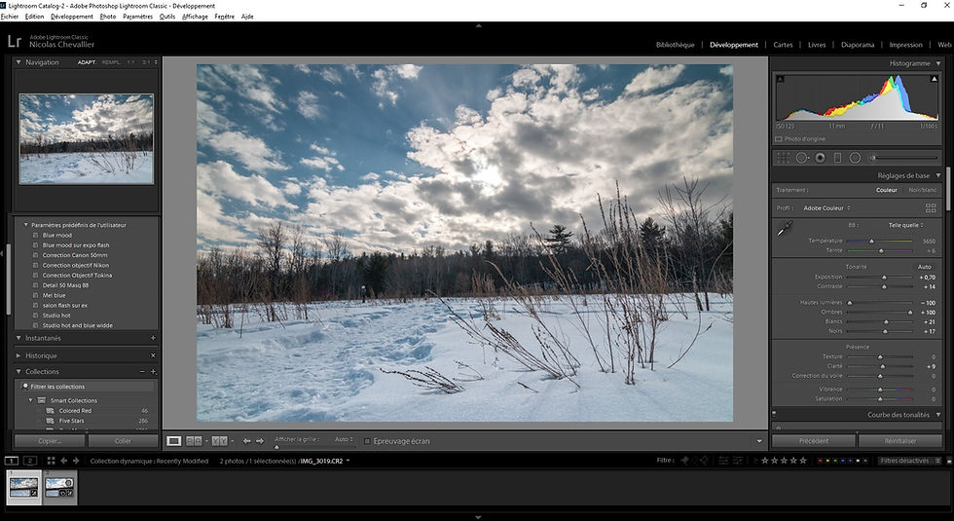The height and width of the screenshot is (521, 954).
Task: Click the Coller button
Action: coord(123,440)
